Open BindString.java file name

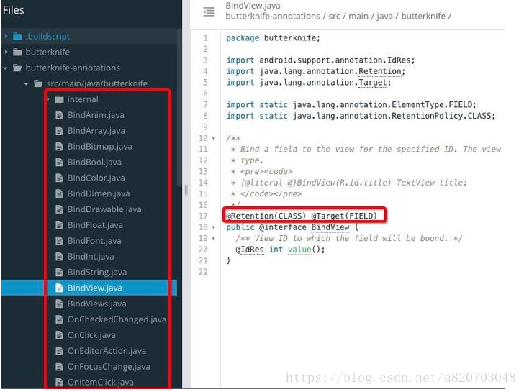coord(97,272)
